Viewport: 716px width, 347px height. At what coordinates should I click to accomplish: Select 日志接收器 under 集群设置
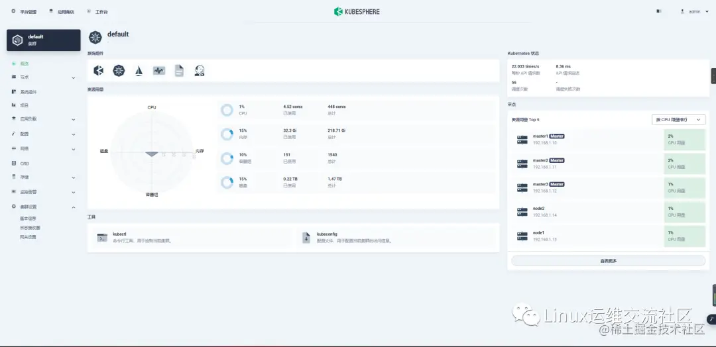(30, 228)
